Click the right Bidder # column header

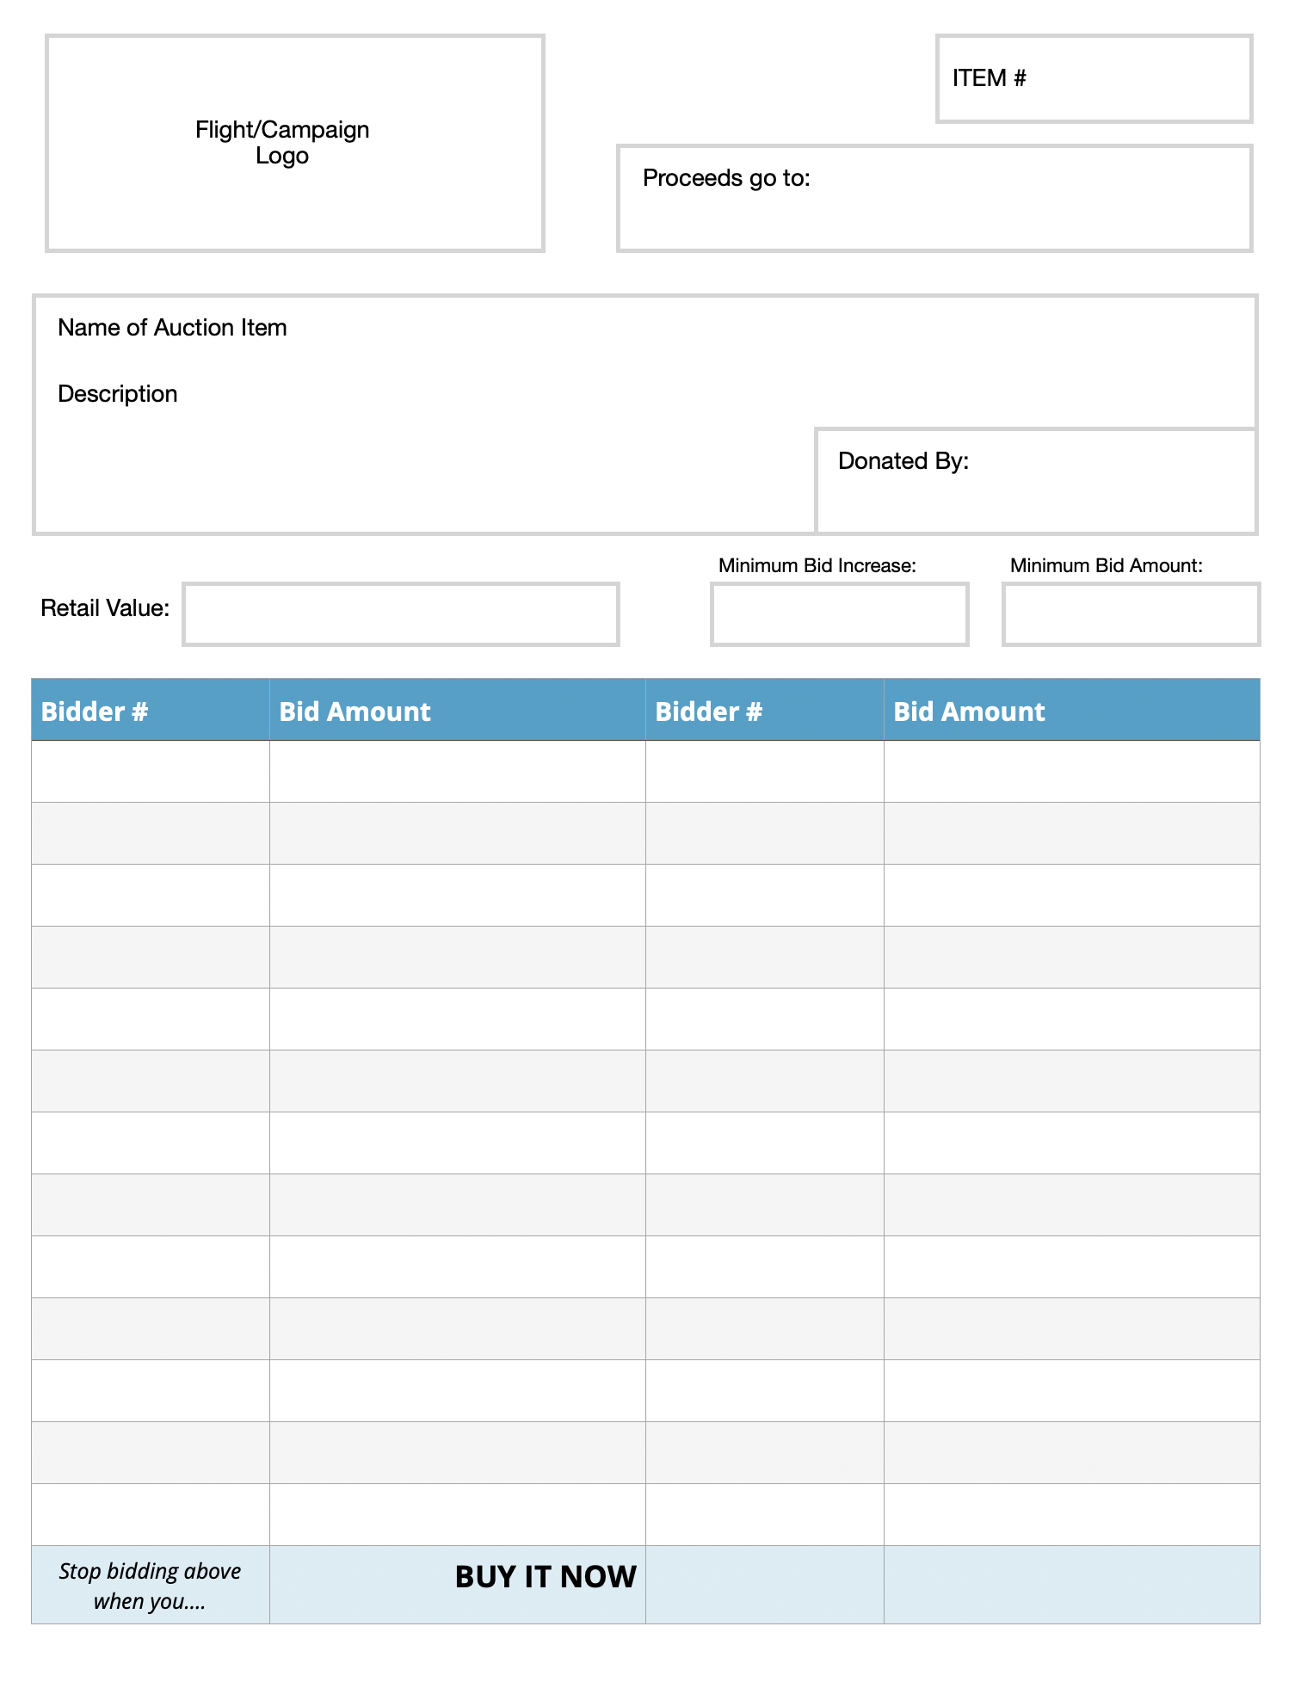pos(765,710)
